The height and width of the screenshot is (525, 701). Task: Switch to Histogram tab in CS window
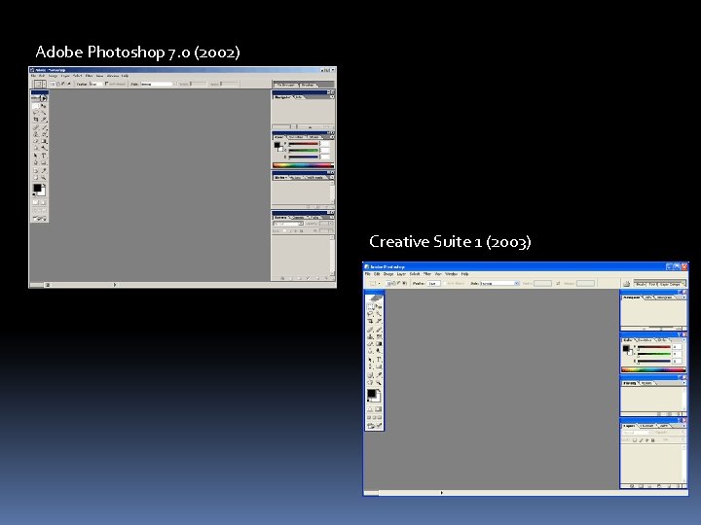point(664,297)
